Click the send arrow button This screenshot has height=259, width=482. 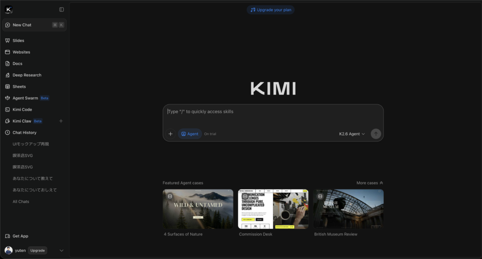376,134
